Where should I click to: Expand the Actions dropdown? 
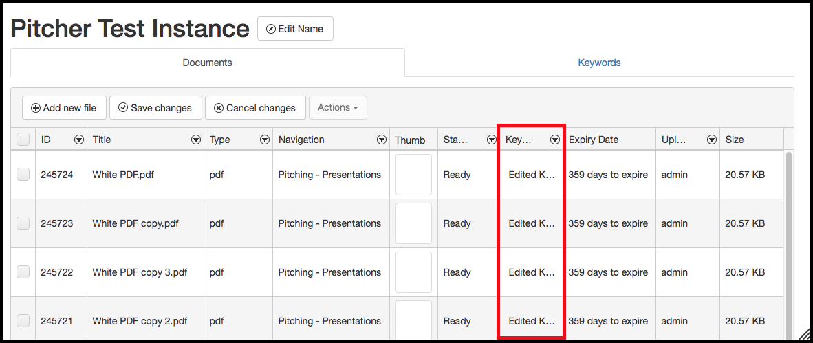tap(338, 108)
